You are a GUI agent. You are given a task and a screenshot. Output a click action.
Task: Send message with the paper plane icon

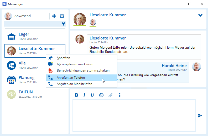(x=200, y=115)
